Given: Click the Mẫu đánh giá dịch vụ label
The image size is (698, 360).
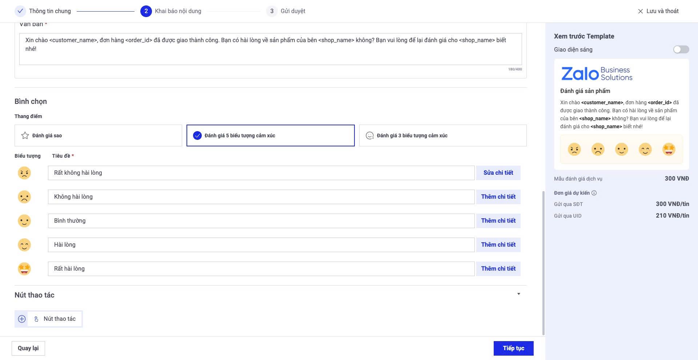Looking at the screenshot, I should [578, 179].
